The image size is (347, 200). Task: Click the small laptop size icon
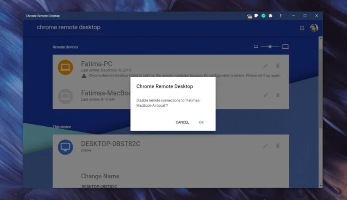pos(256,47)
